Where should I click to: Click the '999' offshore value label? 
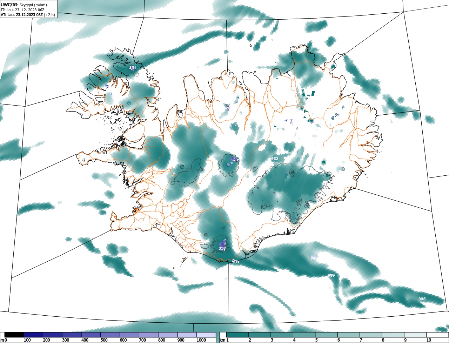click(331, 275)
